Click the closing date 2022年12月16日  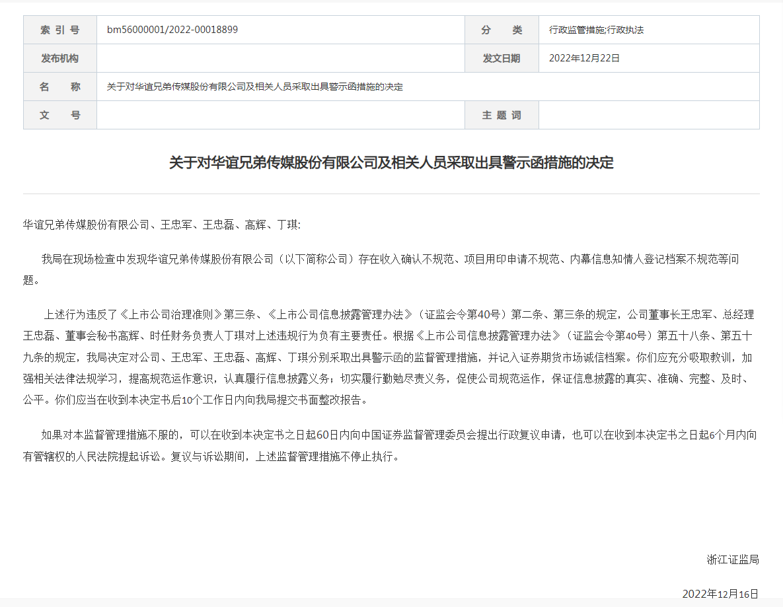[721, 594]
